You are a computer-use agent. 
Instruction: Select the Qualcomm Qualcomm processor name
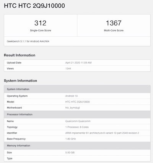(78, 121)
